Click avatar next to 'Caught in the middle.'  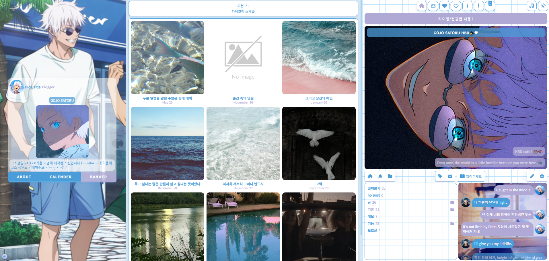[540, 190]
